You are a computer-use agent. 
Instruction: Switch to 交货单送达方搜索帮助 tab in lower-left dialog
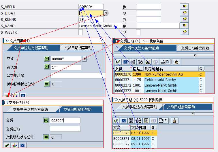click(x=31, y=109)
